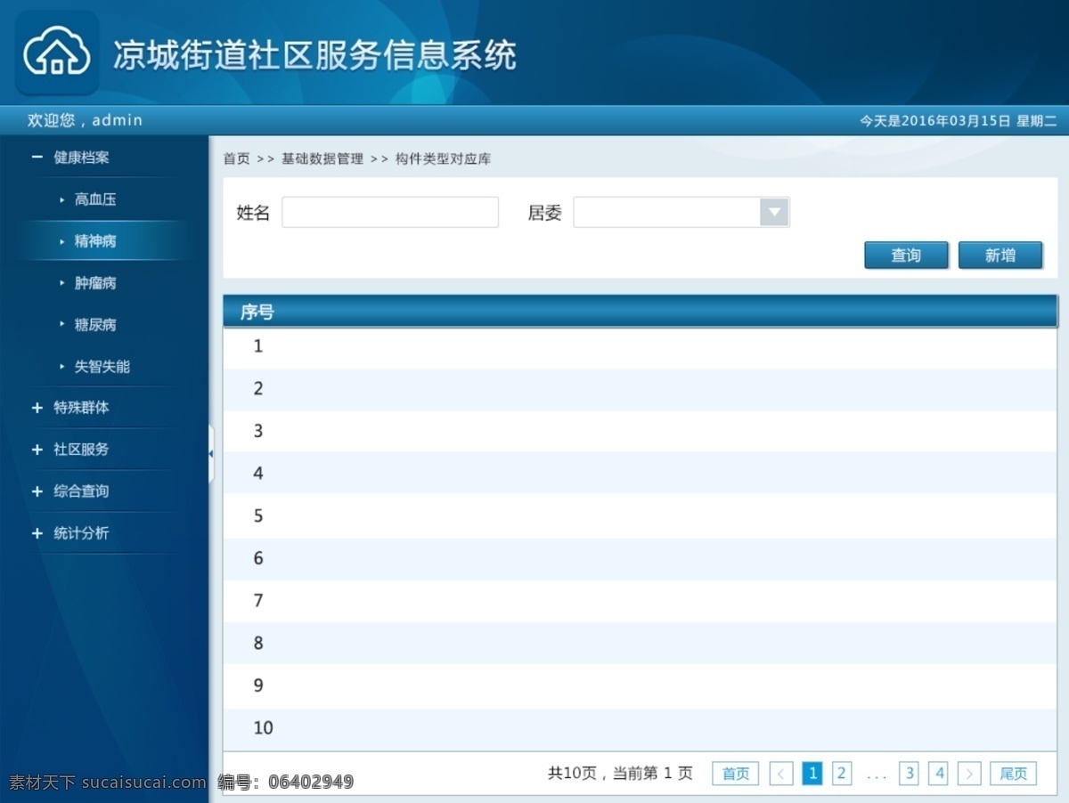Click the cloud house logo icon

point(57,53)
